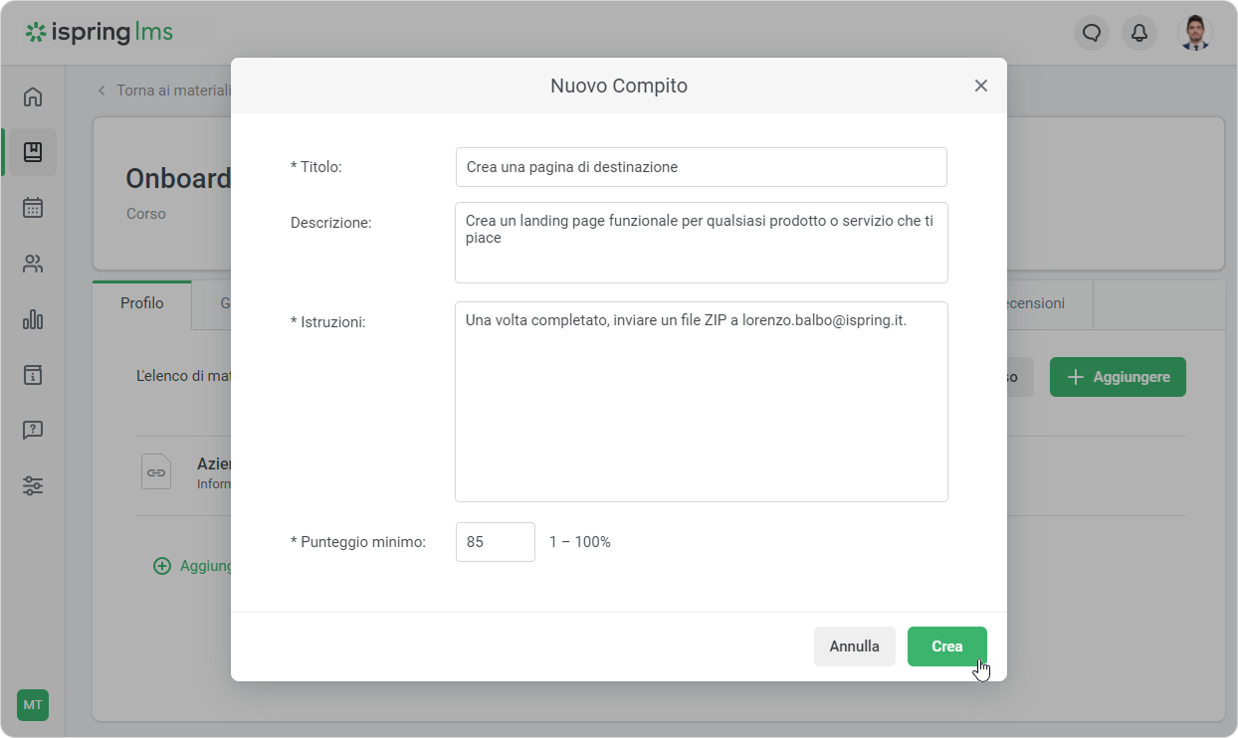The height and width of the screenshot is (738, 1238).
Task: Click the green Aggiungere button
Action: [x=1117, y=377]
